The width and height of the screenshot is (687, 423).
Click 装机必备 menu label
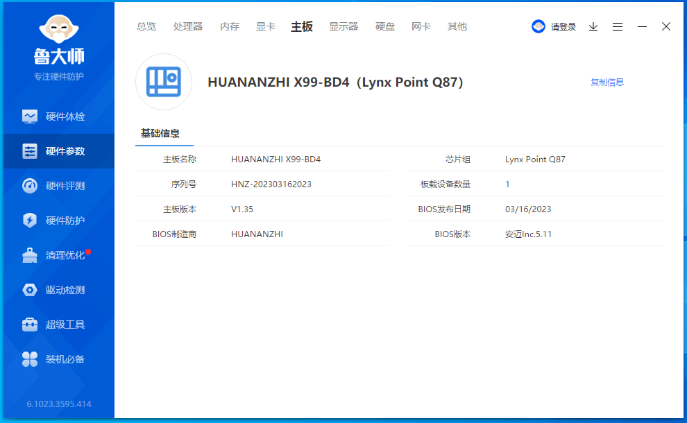pos(65,359)
